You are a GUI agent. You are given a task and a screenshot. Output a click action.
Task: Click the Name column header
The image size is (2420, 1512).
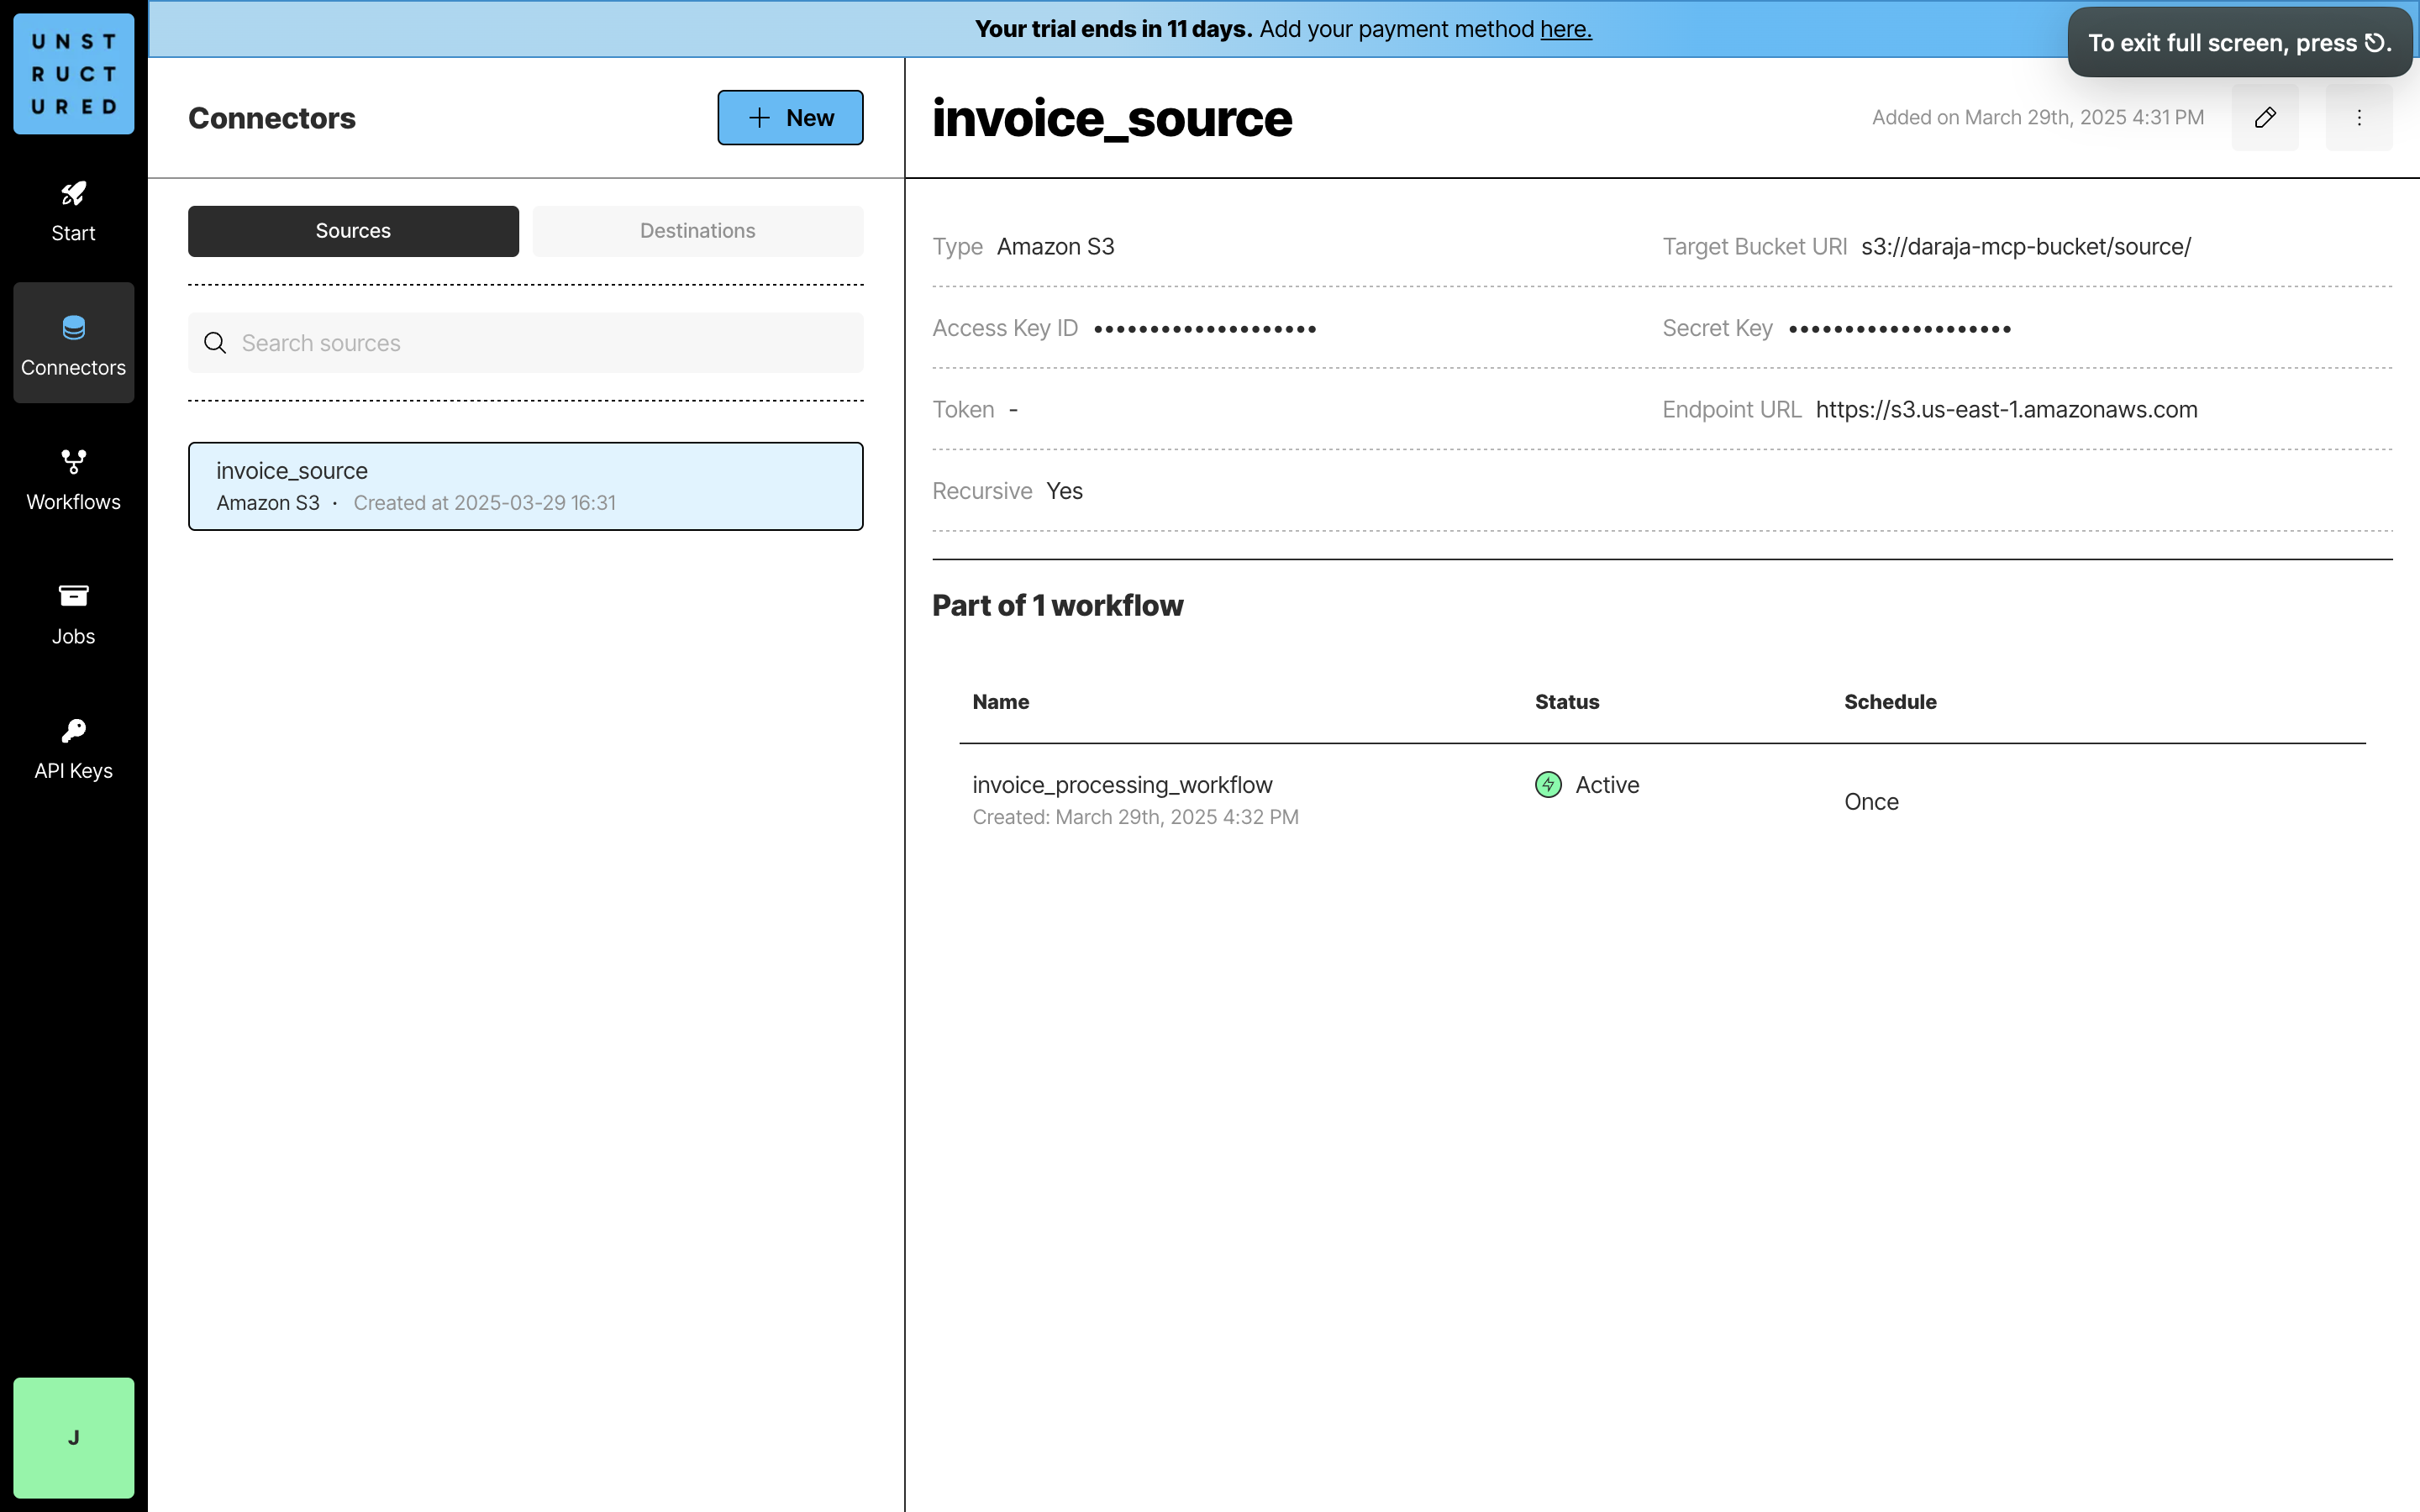pyautogui.click(x=1000, y=702)
